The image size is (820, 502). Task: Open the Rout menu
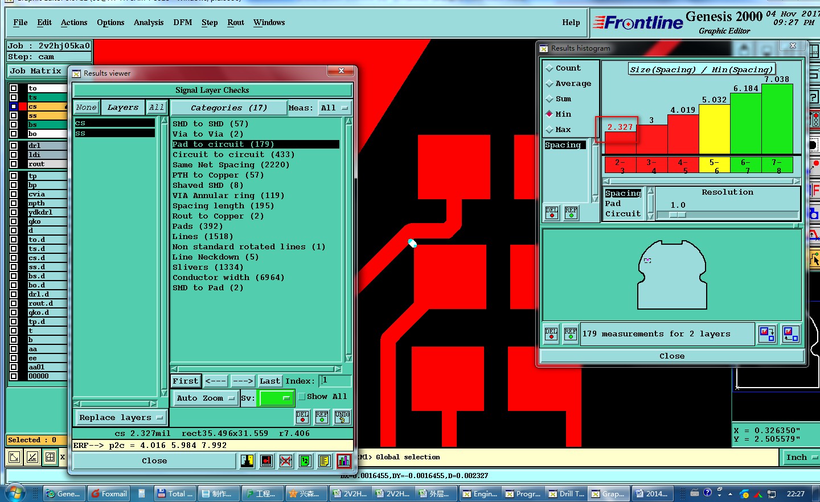click(236, 23)
